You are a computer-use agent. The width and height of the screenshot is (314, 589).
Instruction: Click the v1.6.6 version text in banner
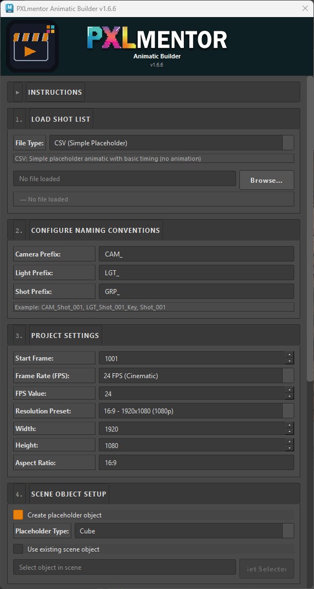(x=156, y=64)
